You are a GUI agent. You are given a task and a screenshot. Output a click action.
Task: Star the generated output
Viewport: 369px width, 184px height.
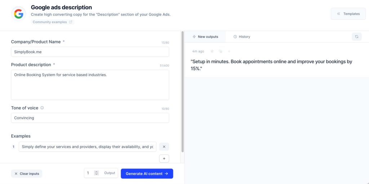pos(212,51)
